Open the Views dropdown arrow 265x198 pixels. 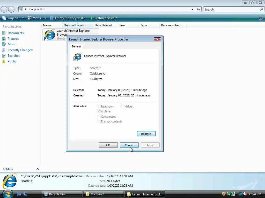tap(45, 18)
